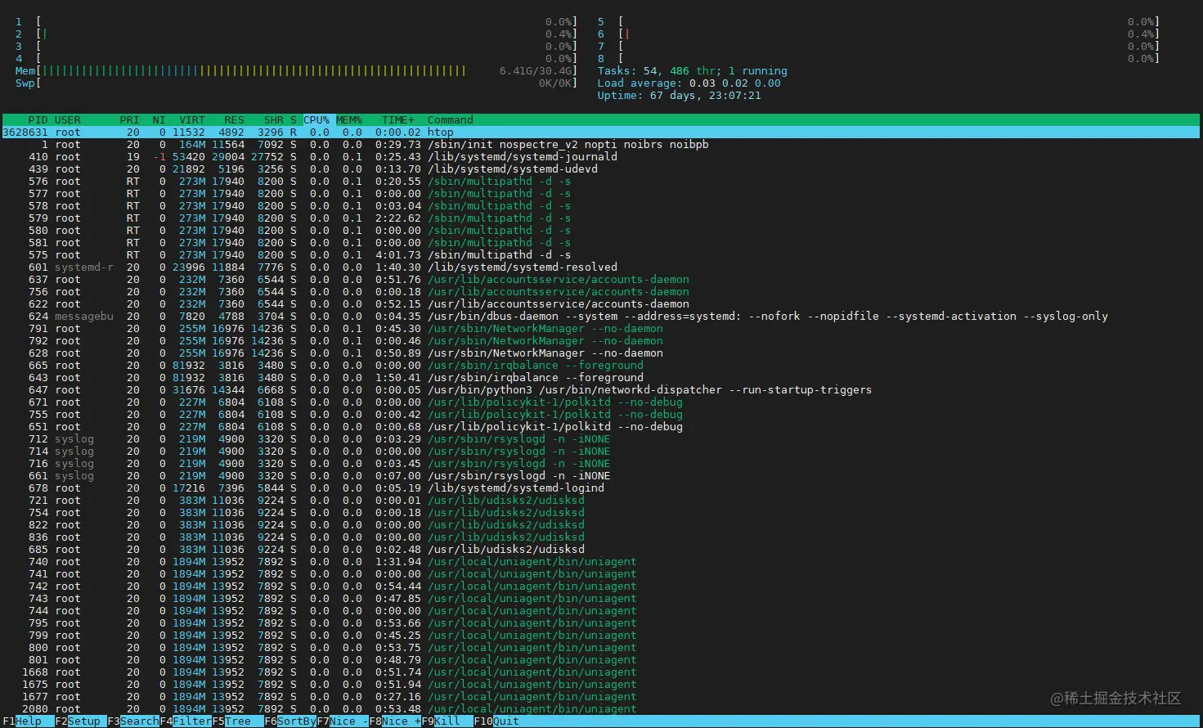Viewport: 1203px width, 728px height.
Task: Click the highlighted CPU% column header
Action: click(x=316, y=120)
